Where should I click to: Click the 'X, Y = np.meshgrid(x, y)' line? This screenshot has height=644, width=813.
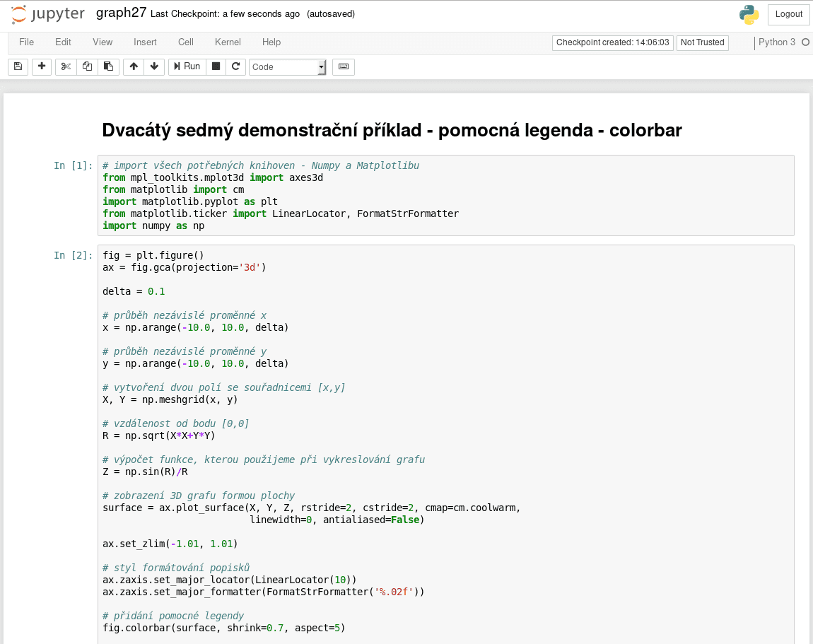(x=170, y=400)
